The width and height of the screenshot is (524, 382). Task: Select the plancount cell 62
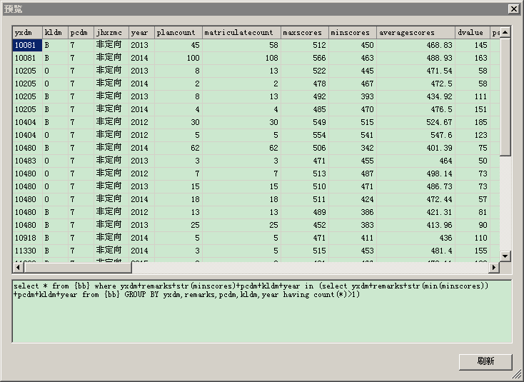[178, 148]
